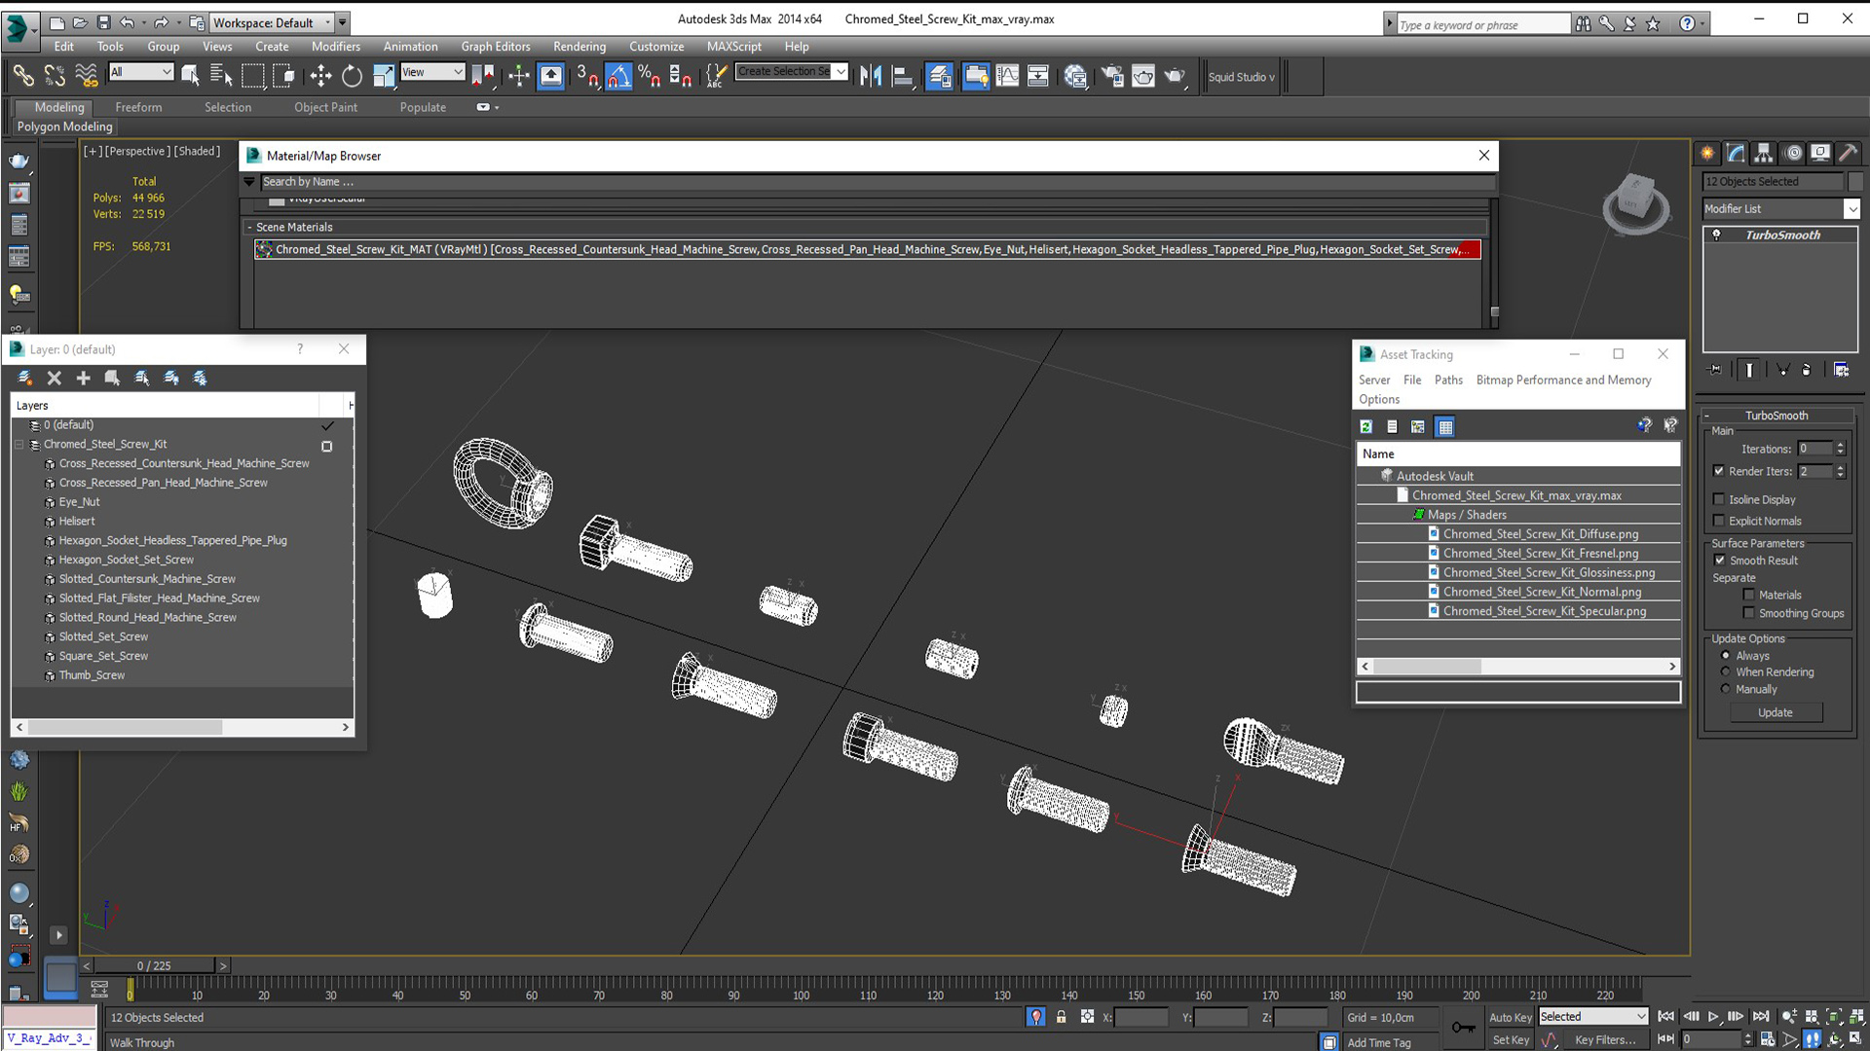Click the Play Animation button
Screen dimensions: 1870x1051
pos(1713,1016)
